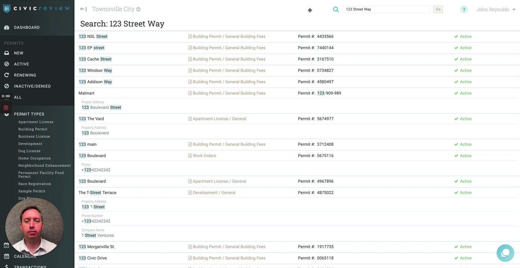Image resolution: width=520 pixels, height=268 pixels.
Task: Click the Calendar icon in sidebar
Action: [7, 256]
